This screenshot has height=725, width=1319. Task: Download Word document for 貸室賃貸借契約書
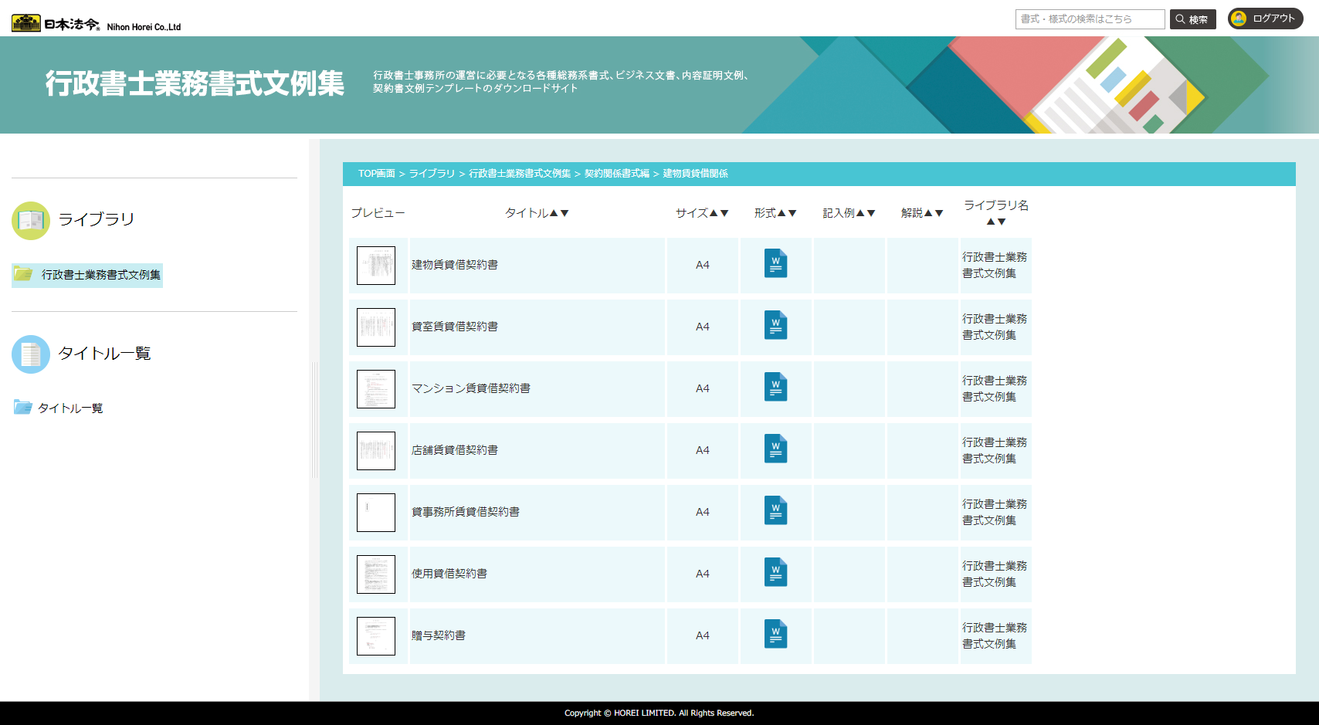(775, 326)
